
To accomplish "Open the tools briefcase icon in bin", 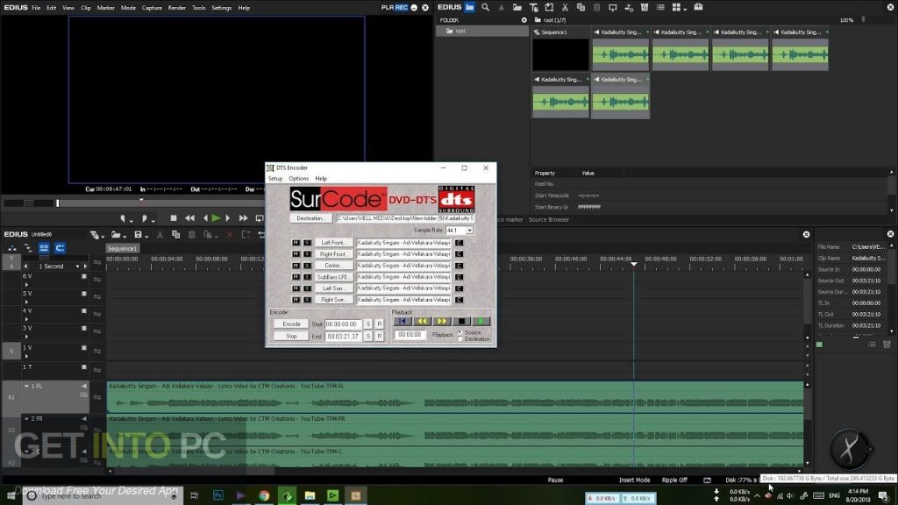I will pos(698,7).
